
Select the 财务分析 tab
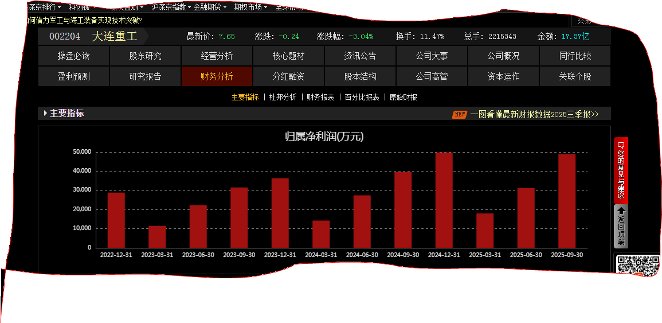pyautogui.click(x=217, y=76)
